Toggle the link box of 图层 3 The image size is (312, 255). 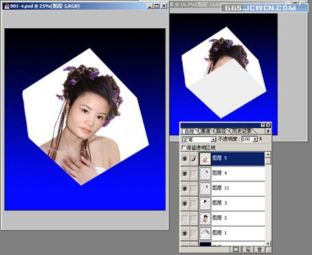click(194, 203)
